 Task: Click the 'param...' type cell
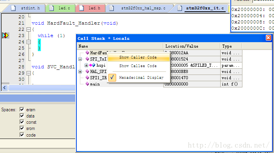[231, 65]
